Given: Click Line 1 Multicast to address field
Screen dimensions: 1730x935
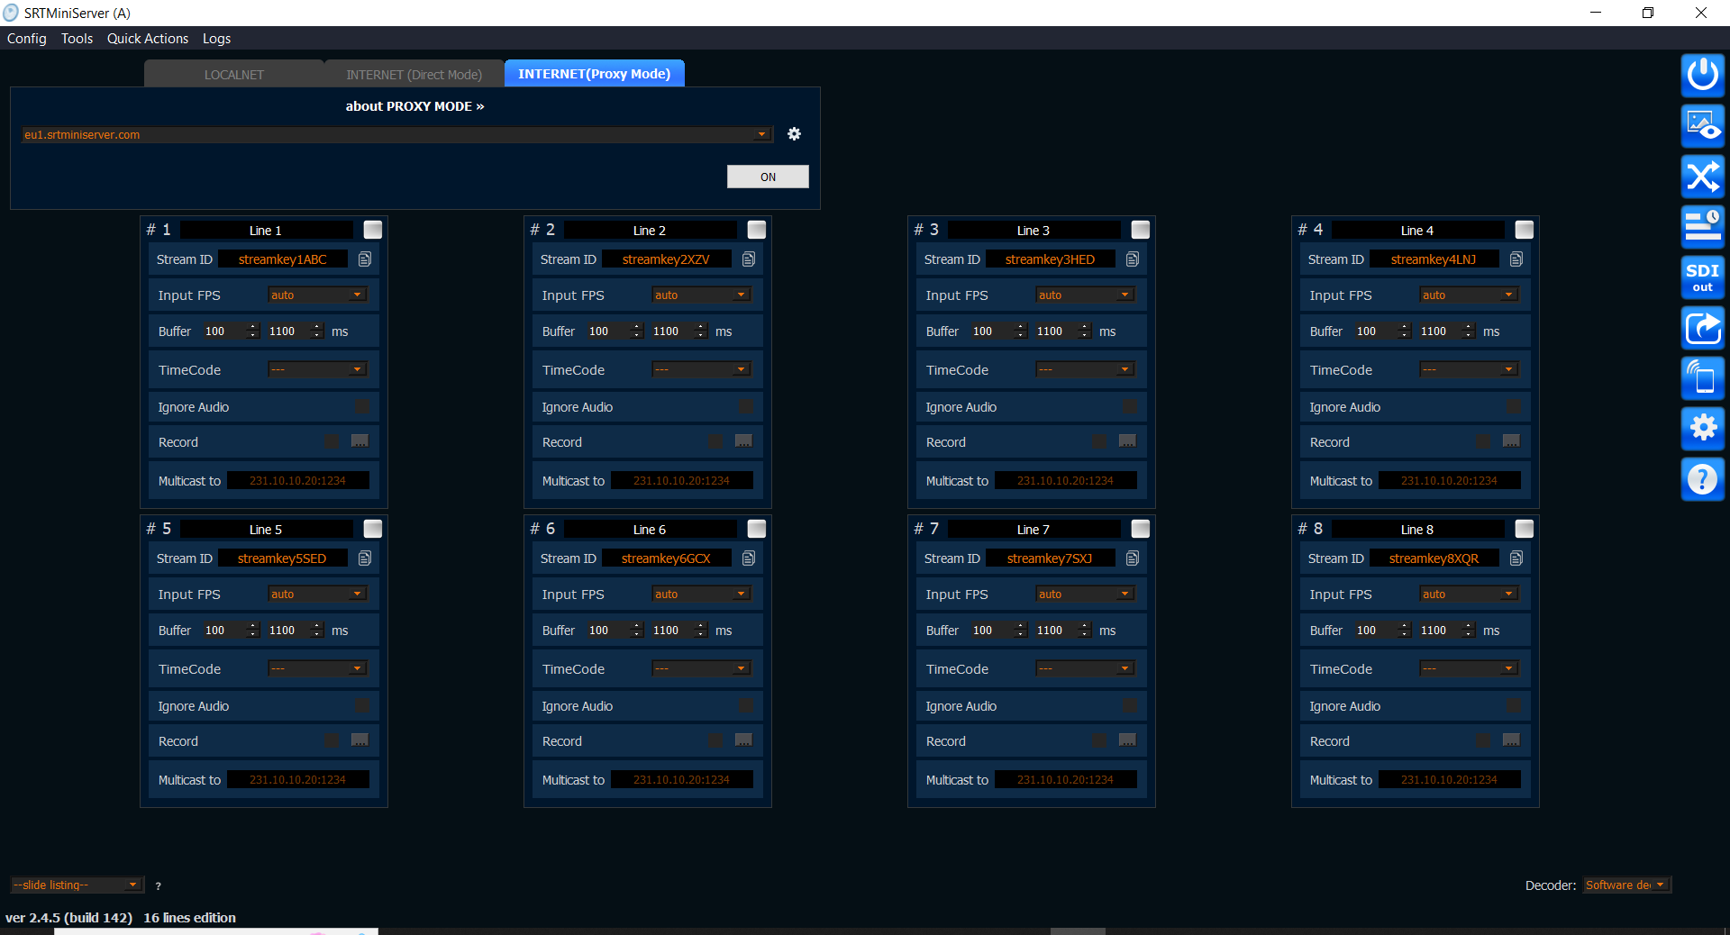Looking at the screenshot, I should (x=298, y=480).
